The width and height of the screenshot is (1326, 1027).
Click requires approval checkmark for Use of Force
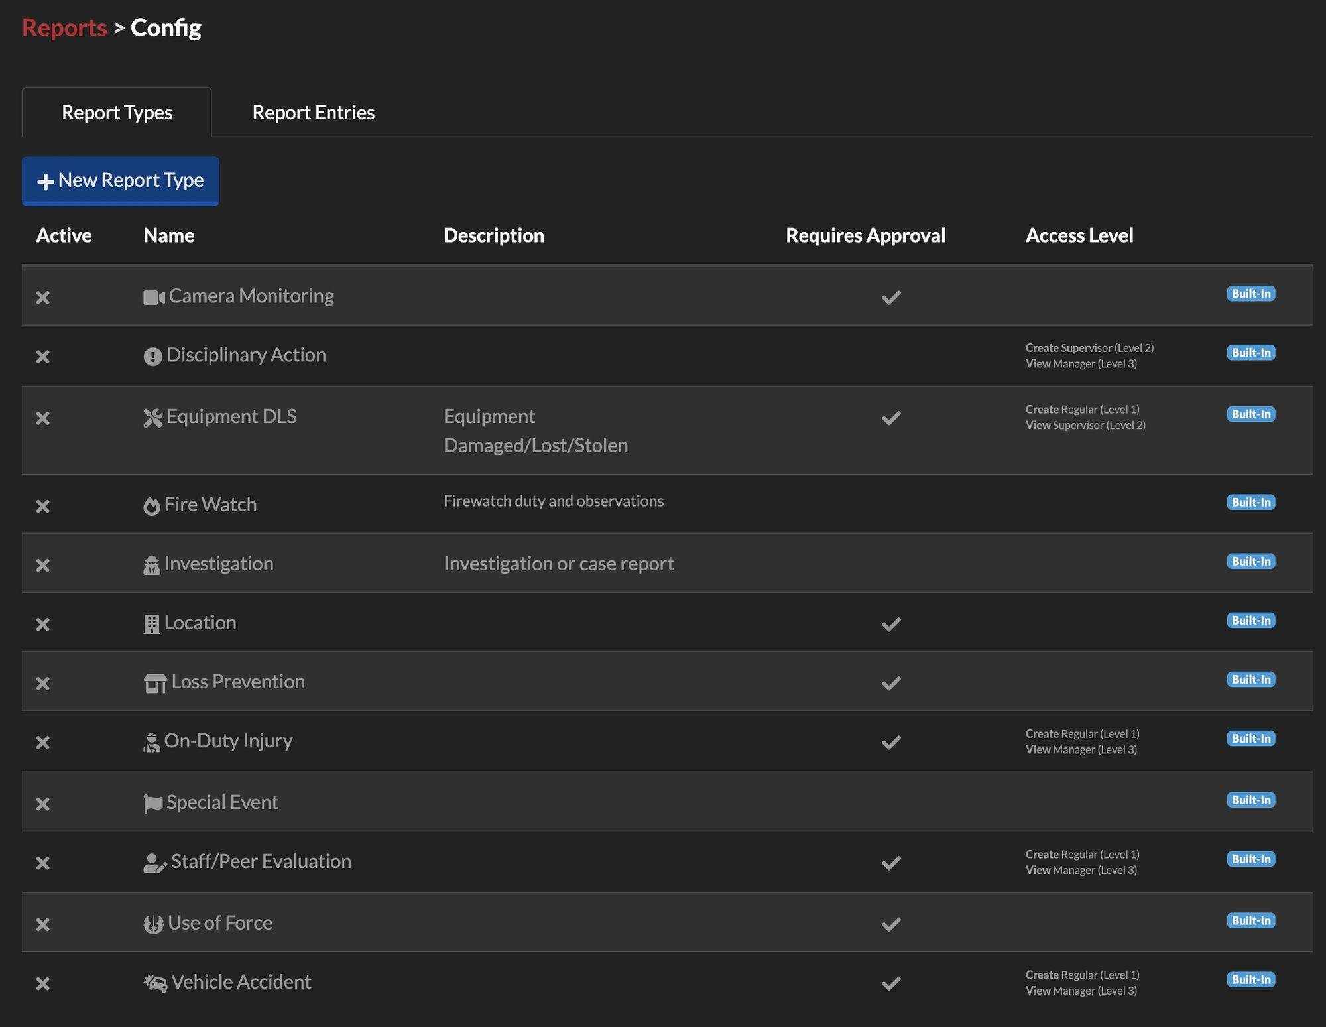click(x=891, y=924)
